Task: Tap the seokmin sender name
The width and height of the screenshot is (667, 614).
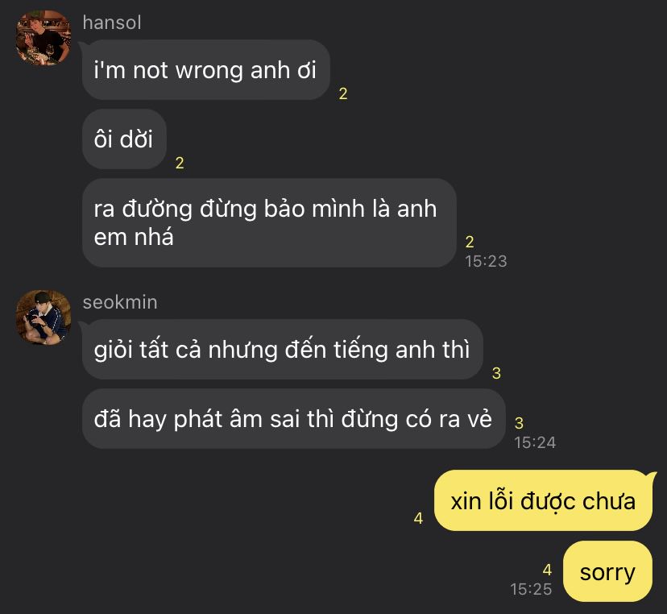Action: [120, 302]
